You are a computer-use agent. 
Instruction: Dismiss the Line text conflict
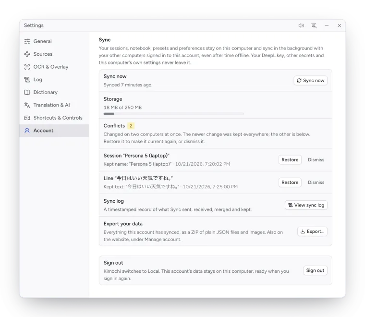(x=316, y=183)
